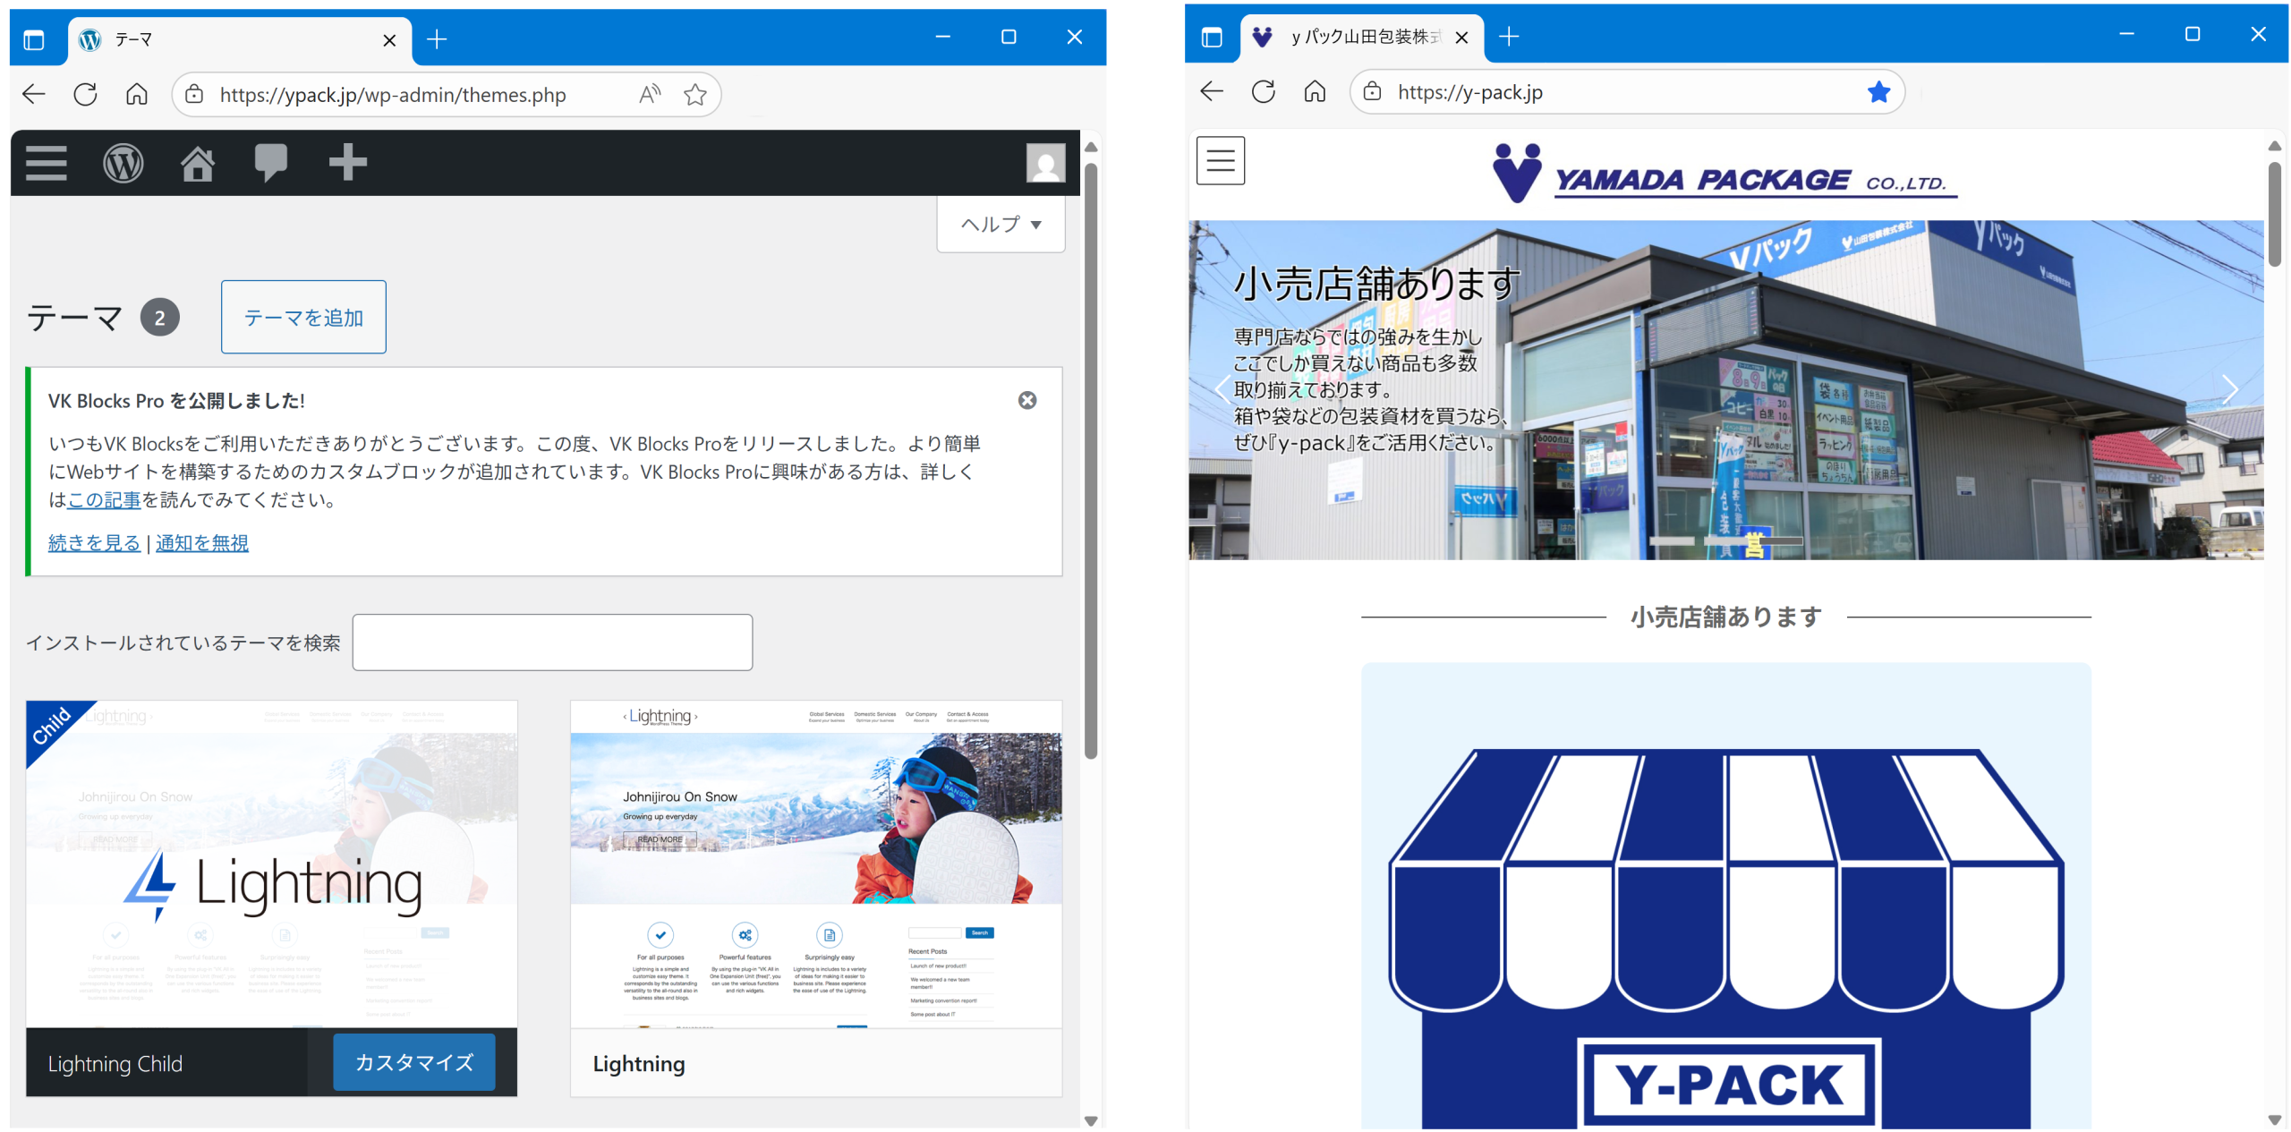Open hamburger menu on Yamada Package site

1220,161
